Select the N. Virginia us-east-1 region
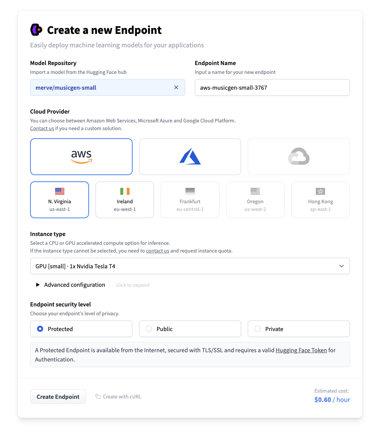Screen dimensions: 374x435 click(x=59, y=200)
